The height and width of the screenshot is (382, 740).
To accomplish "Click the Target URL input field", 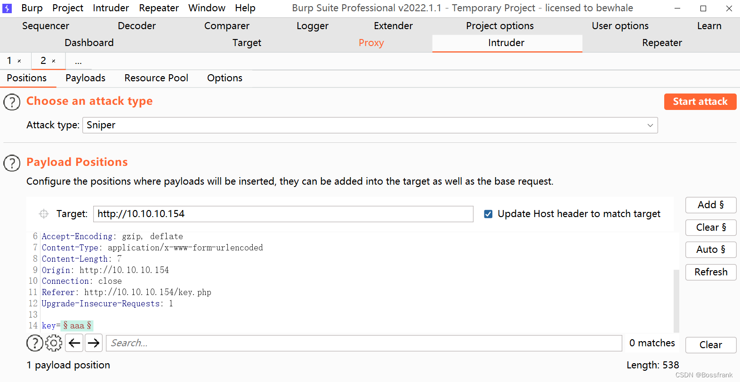I will coord(283,214).
